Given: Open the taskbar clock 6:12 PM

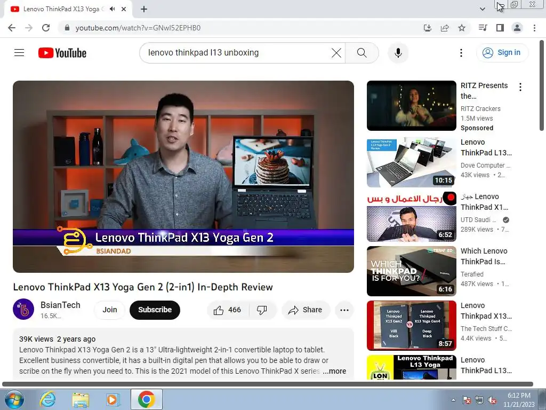Looking at the screenshot, I should click(x=519, y=400).
